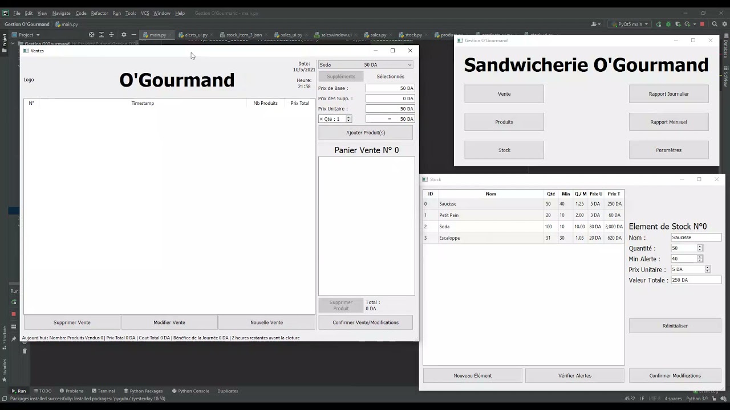The image size is (730, 410).
Task: Click the Prix de Base field in Ventes
Action: coord(390,88)
